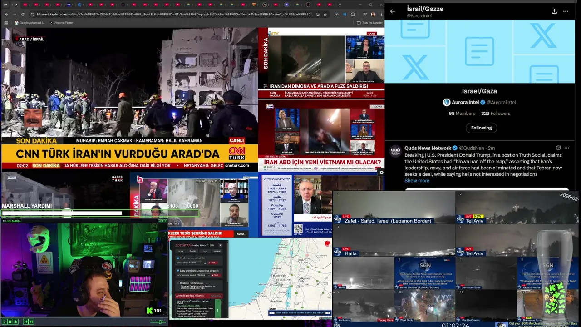
Task: Pause the Live Feed player
Action: [x=10, y=322]
